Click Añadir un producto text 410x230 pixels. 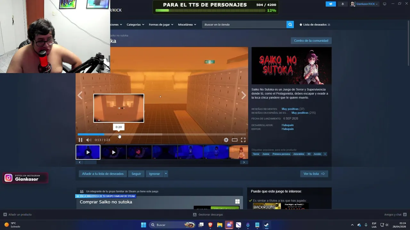click(20, 215)
